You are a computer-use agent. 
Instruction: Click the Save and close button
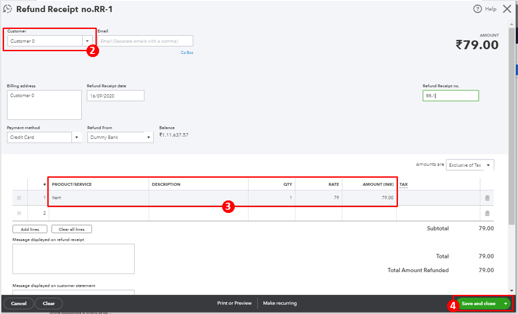tap(478, 303)
